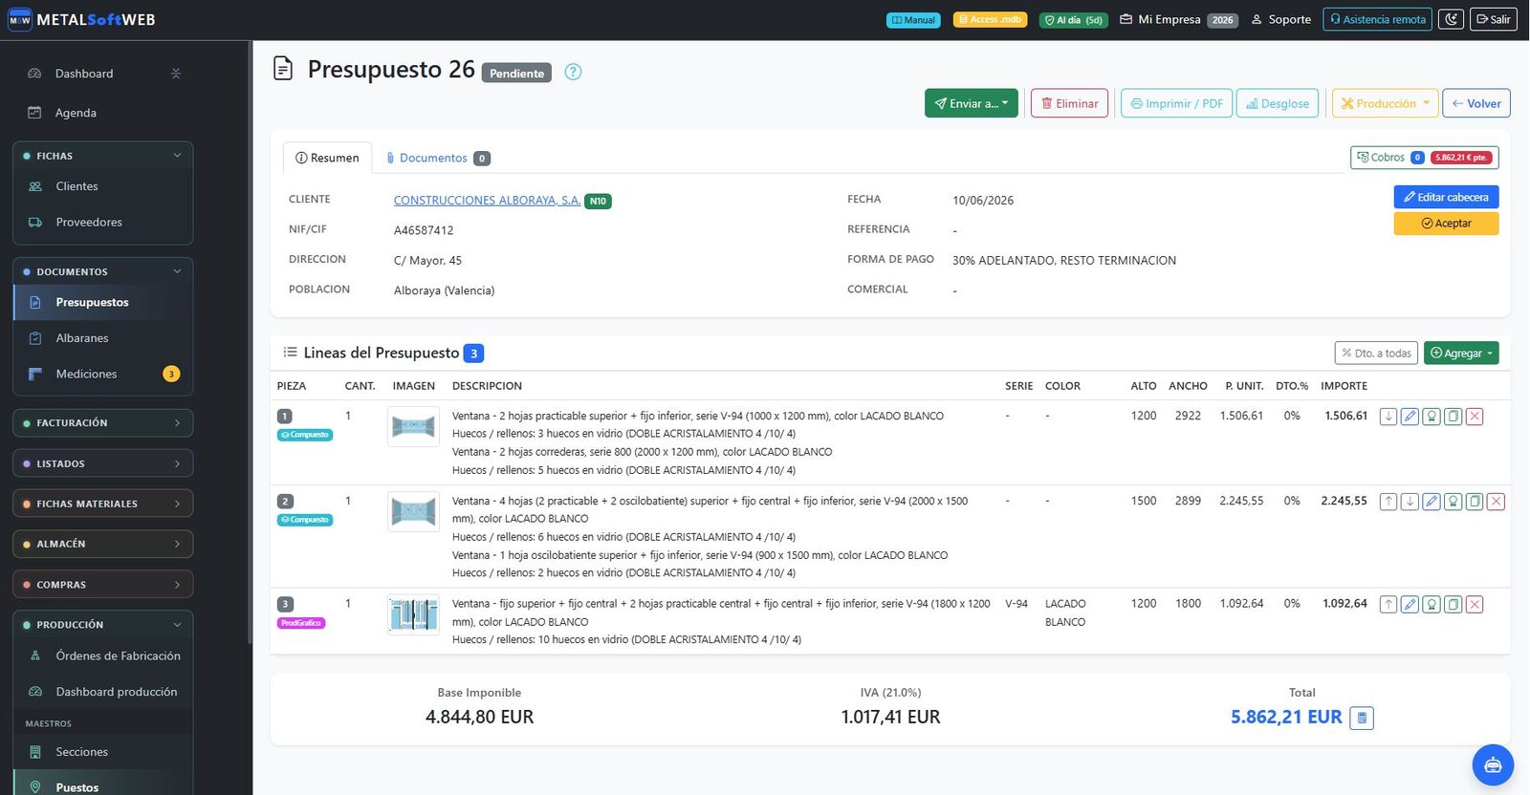The image size is (1530, 795).
Task: Duplicate line 1 with copy icon
Action: click(1453, 417)
